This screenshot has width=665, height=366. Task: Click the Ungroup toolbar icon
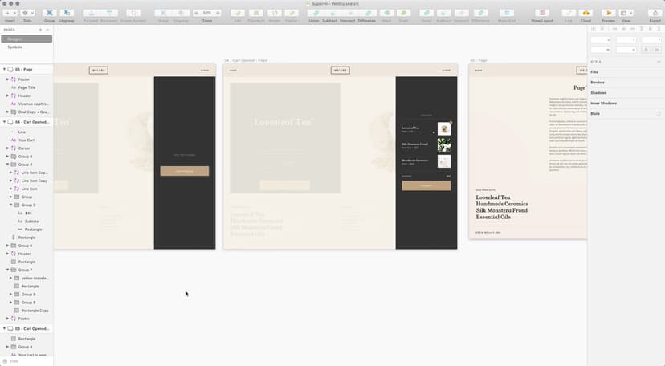coord(67,14)
